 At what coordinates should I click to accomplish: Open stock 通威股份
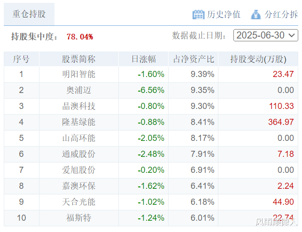pyautogui.click(x=78, y=154)
